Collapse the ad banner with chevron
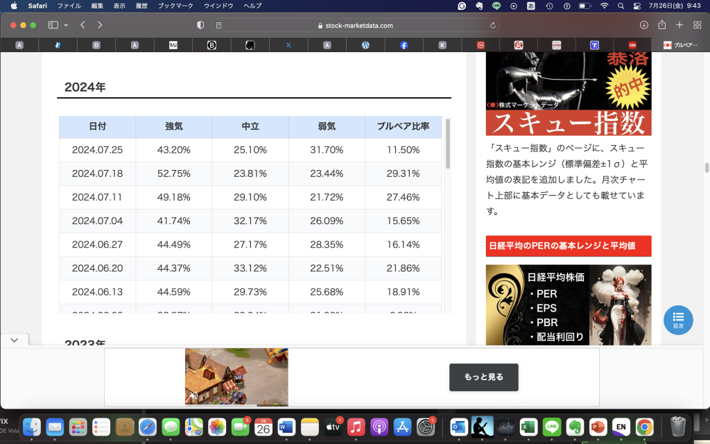 [x=15, y=340]
